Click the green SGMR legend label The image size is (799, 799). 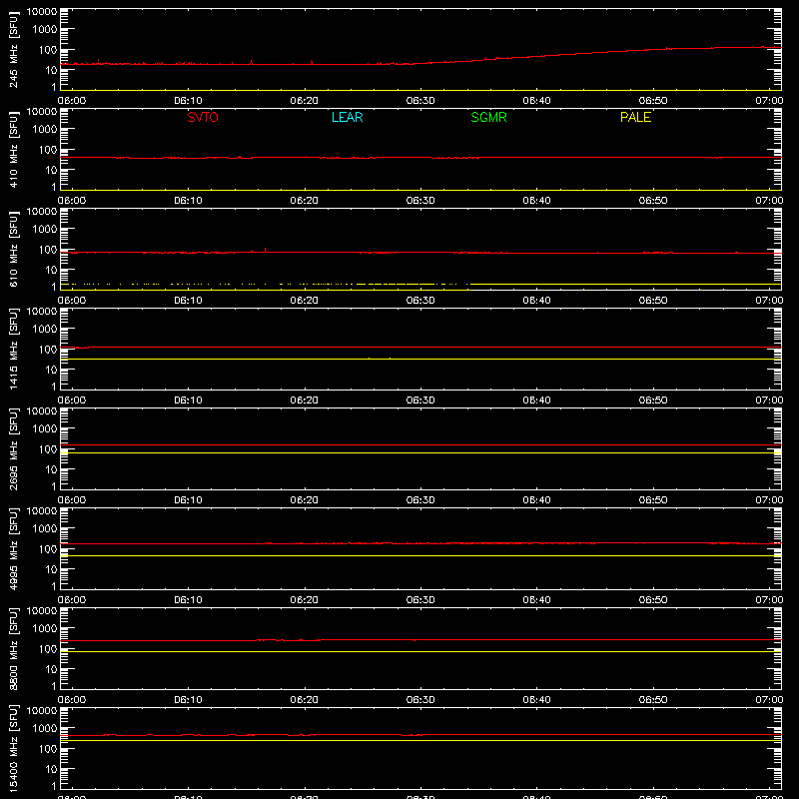click(488, 117)
